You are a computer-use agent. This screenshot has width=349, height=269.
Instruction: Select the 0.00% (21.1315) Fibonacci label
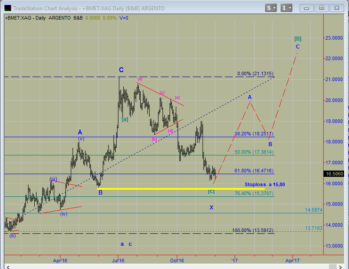256,73
